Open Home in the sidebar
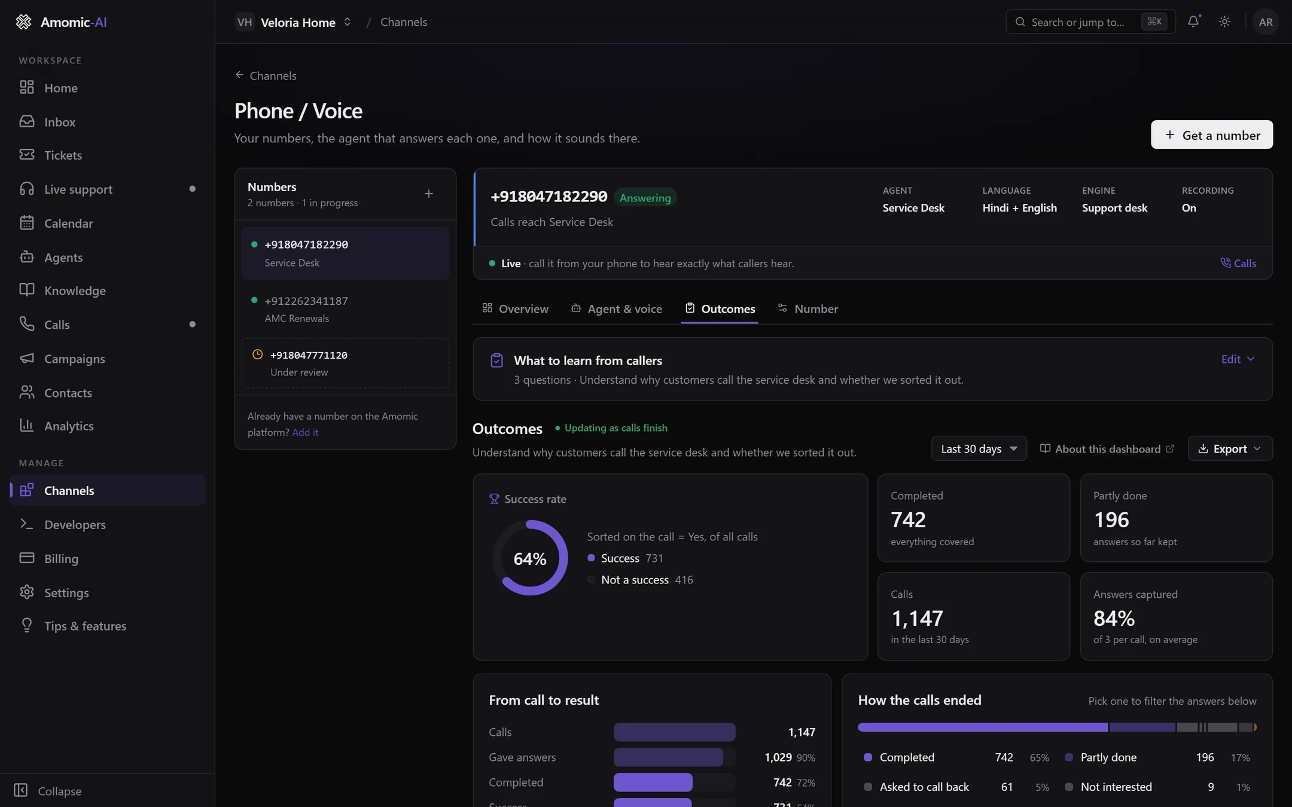This screenshot has height=807, width=1292. click(x=108, y=88)
